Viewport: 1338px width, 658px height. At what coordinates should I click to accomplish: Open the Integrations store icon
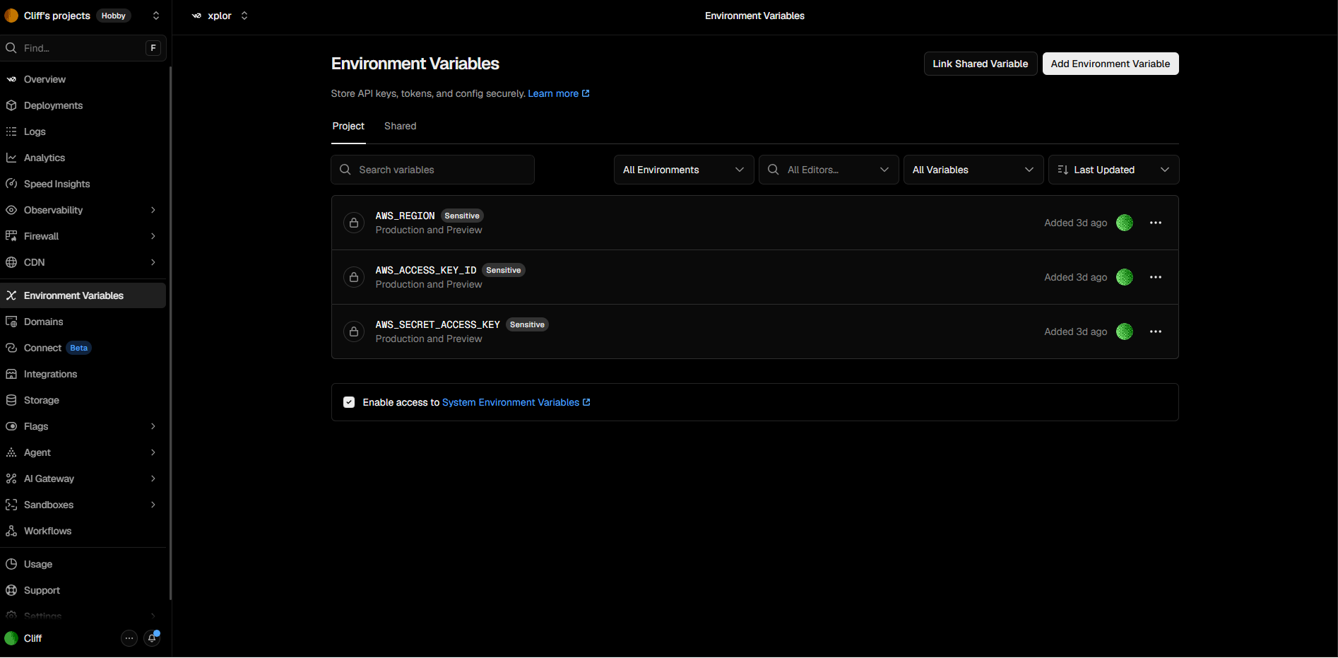click(11, 374)
